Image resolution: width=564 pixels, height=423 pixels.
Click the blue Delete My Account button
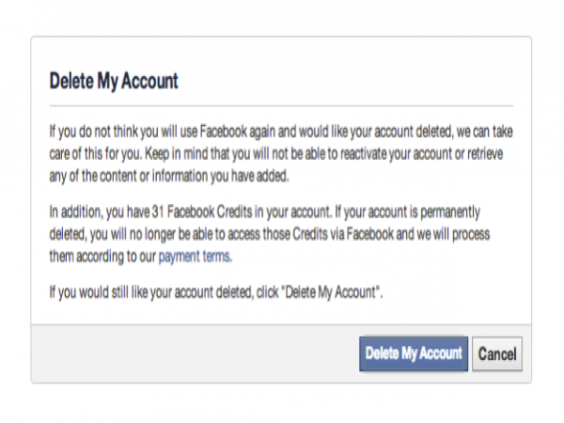[413, 354]
